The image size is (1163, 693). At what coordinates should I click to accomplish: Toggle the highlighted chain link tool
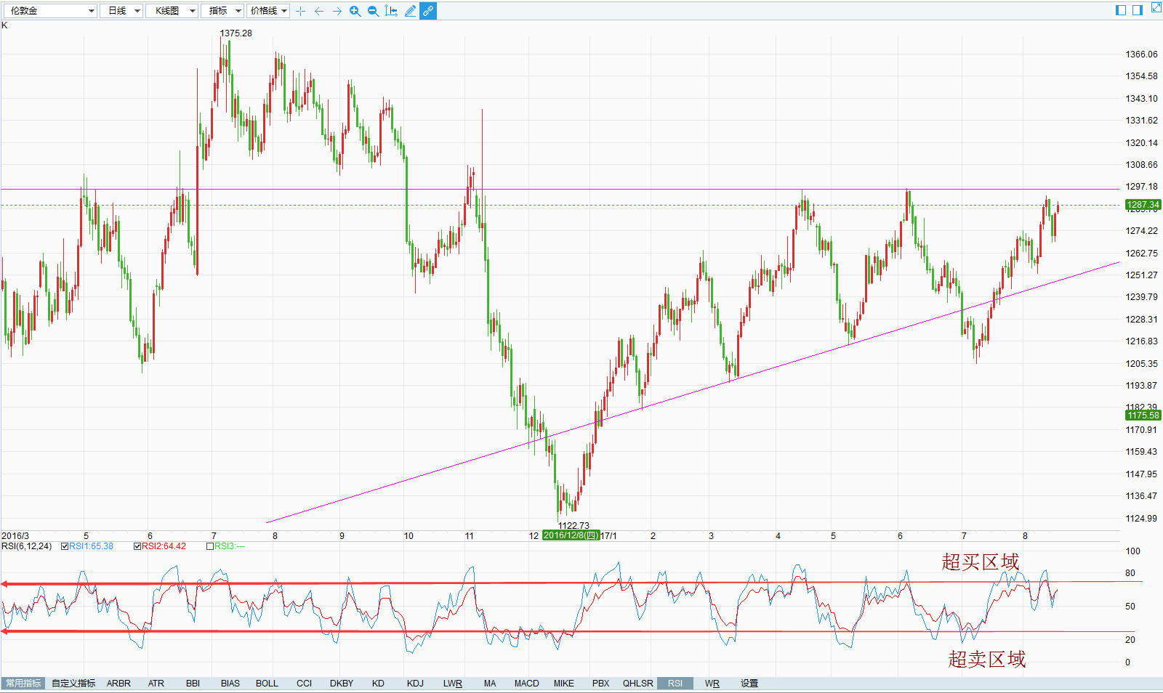[428, 11]
